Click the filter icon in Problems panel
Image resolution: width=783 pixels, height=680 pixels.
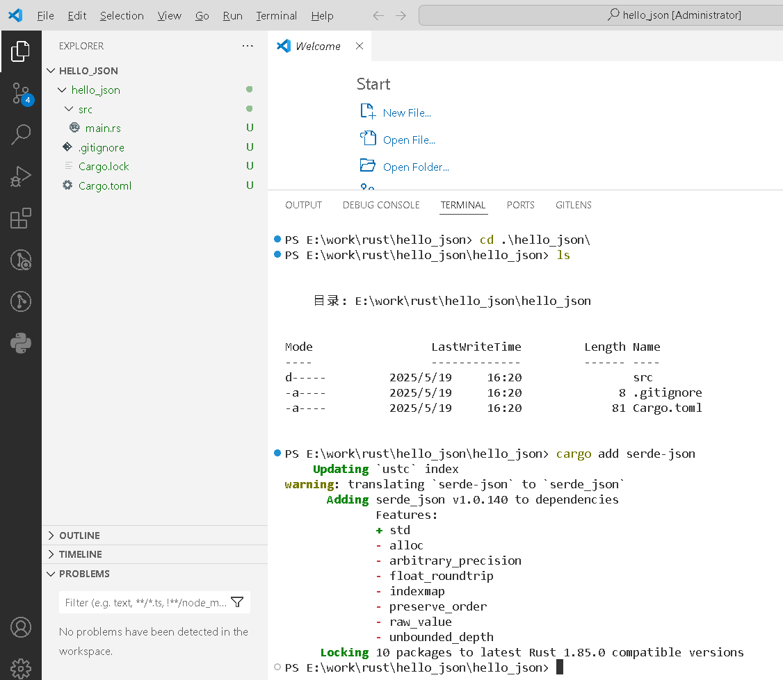237,602
